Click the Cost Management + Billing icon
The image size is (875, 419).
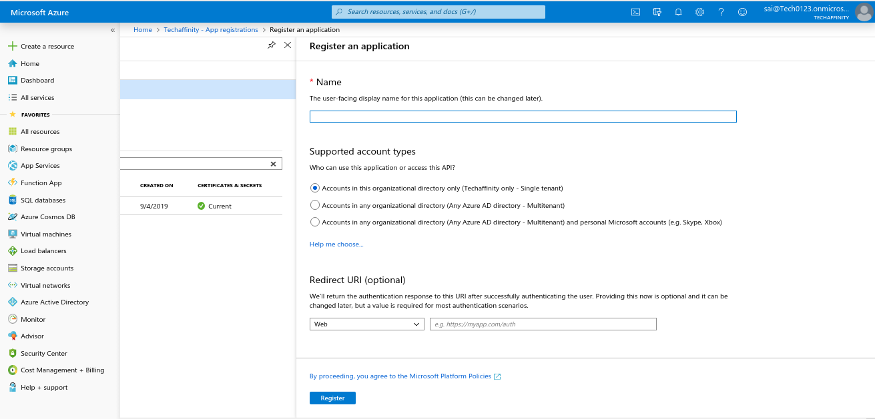coord(12,370)
